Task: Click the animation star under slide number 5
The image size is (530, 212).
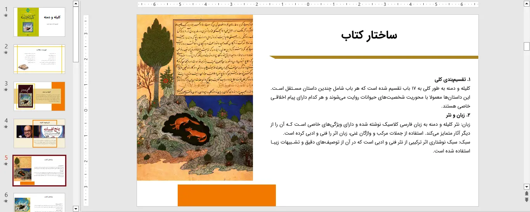Action: [6, 164]
